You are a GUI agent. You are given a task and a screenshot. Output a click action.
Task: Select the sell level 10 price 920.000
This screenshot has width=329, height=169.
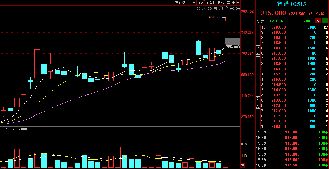[279, 27]
